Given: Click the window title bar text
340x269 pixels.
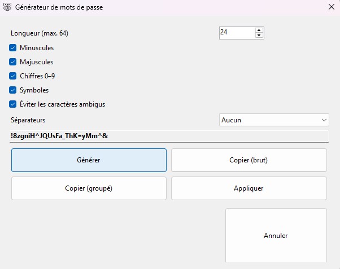Looking at the screenshot, I should pos(62,8).
